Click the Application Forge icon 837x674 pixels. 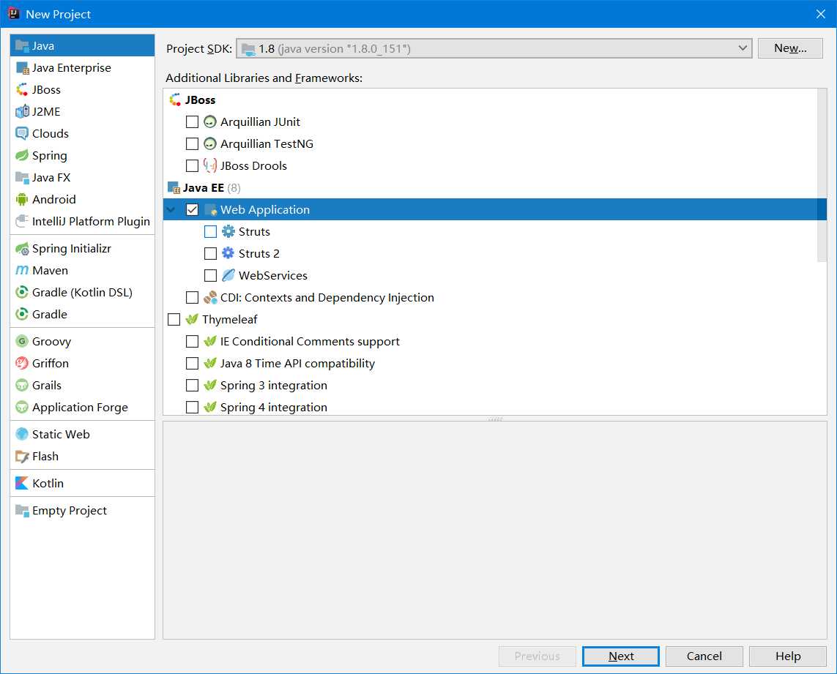click(x=22, y=407)
